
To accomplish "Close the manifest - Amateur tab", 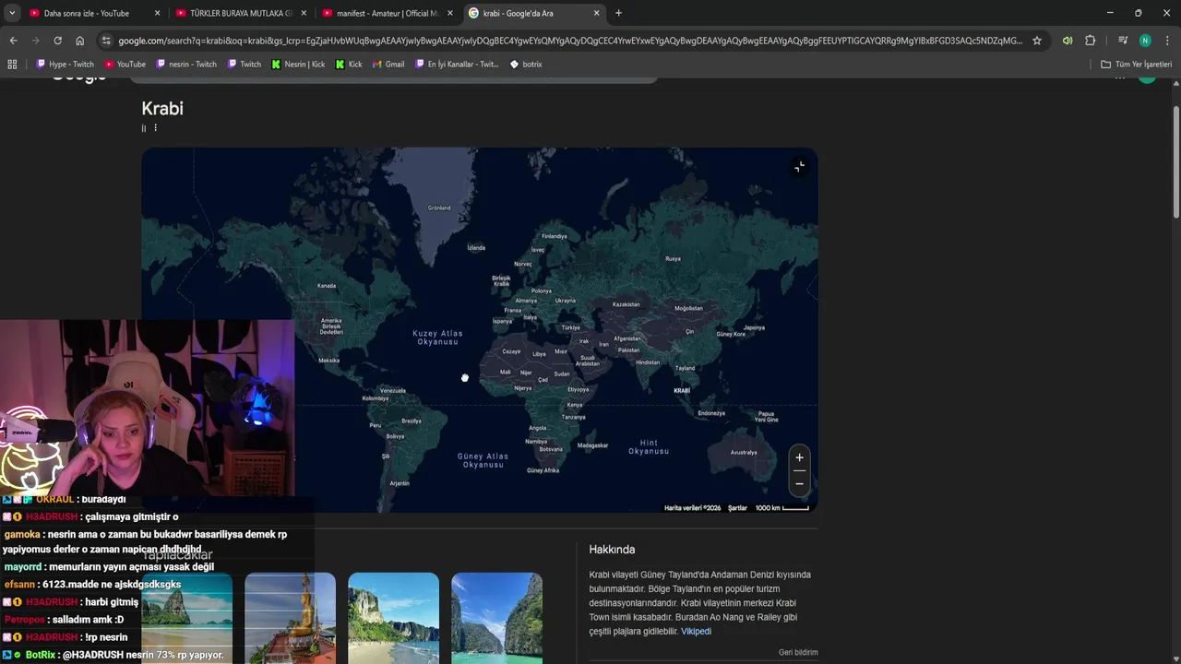I will pyautogui.click(x=450, y=13).
